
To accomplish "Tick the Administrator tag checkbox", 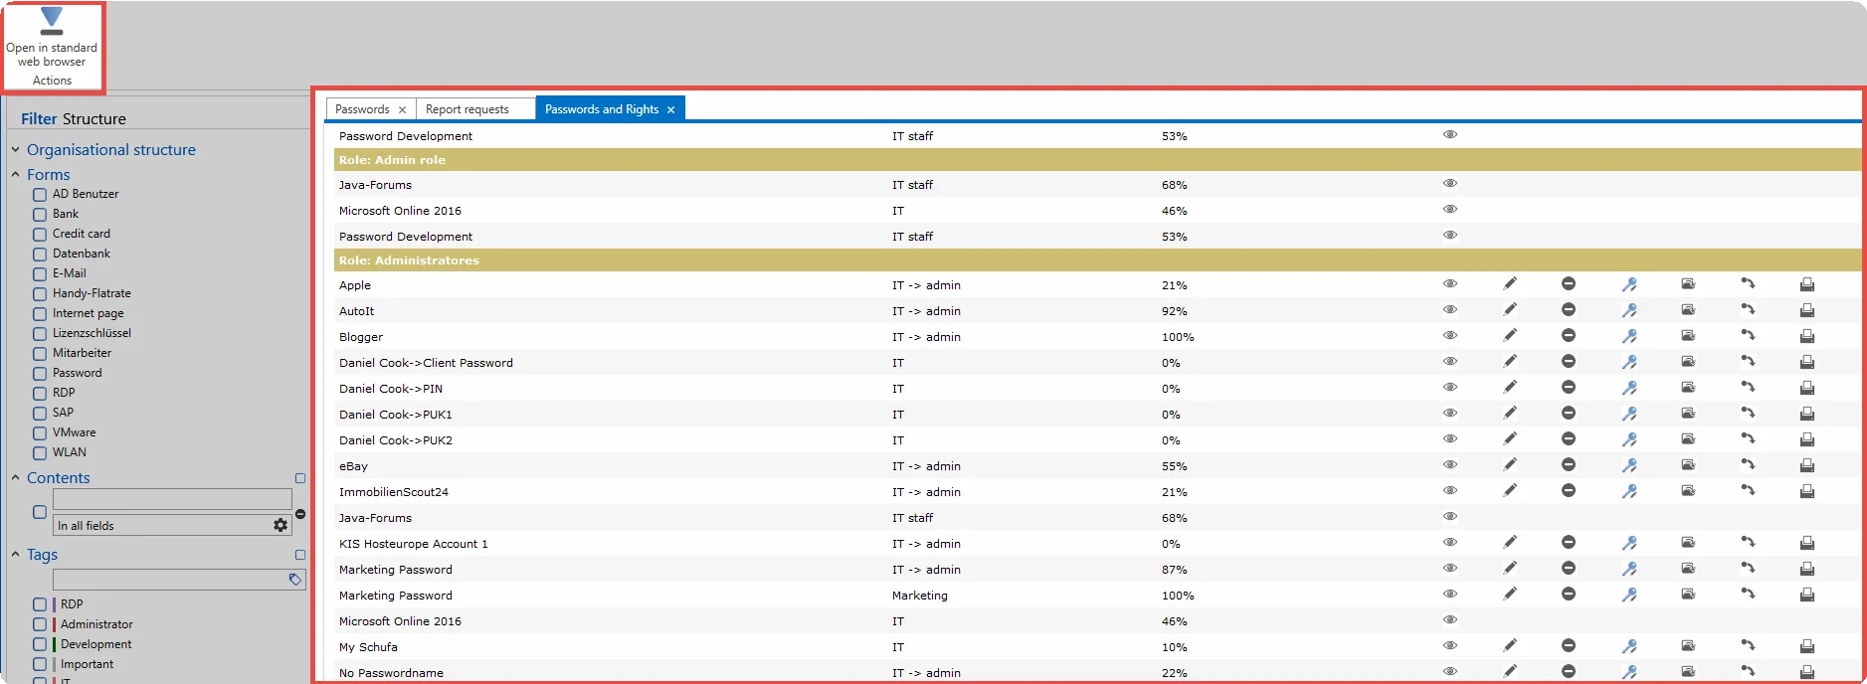I will (x=40, y=625).
